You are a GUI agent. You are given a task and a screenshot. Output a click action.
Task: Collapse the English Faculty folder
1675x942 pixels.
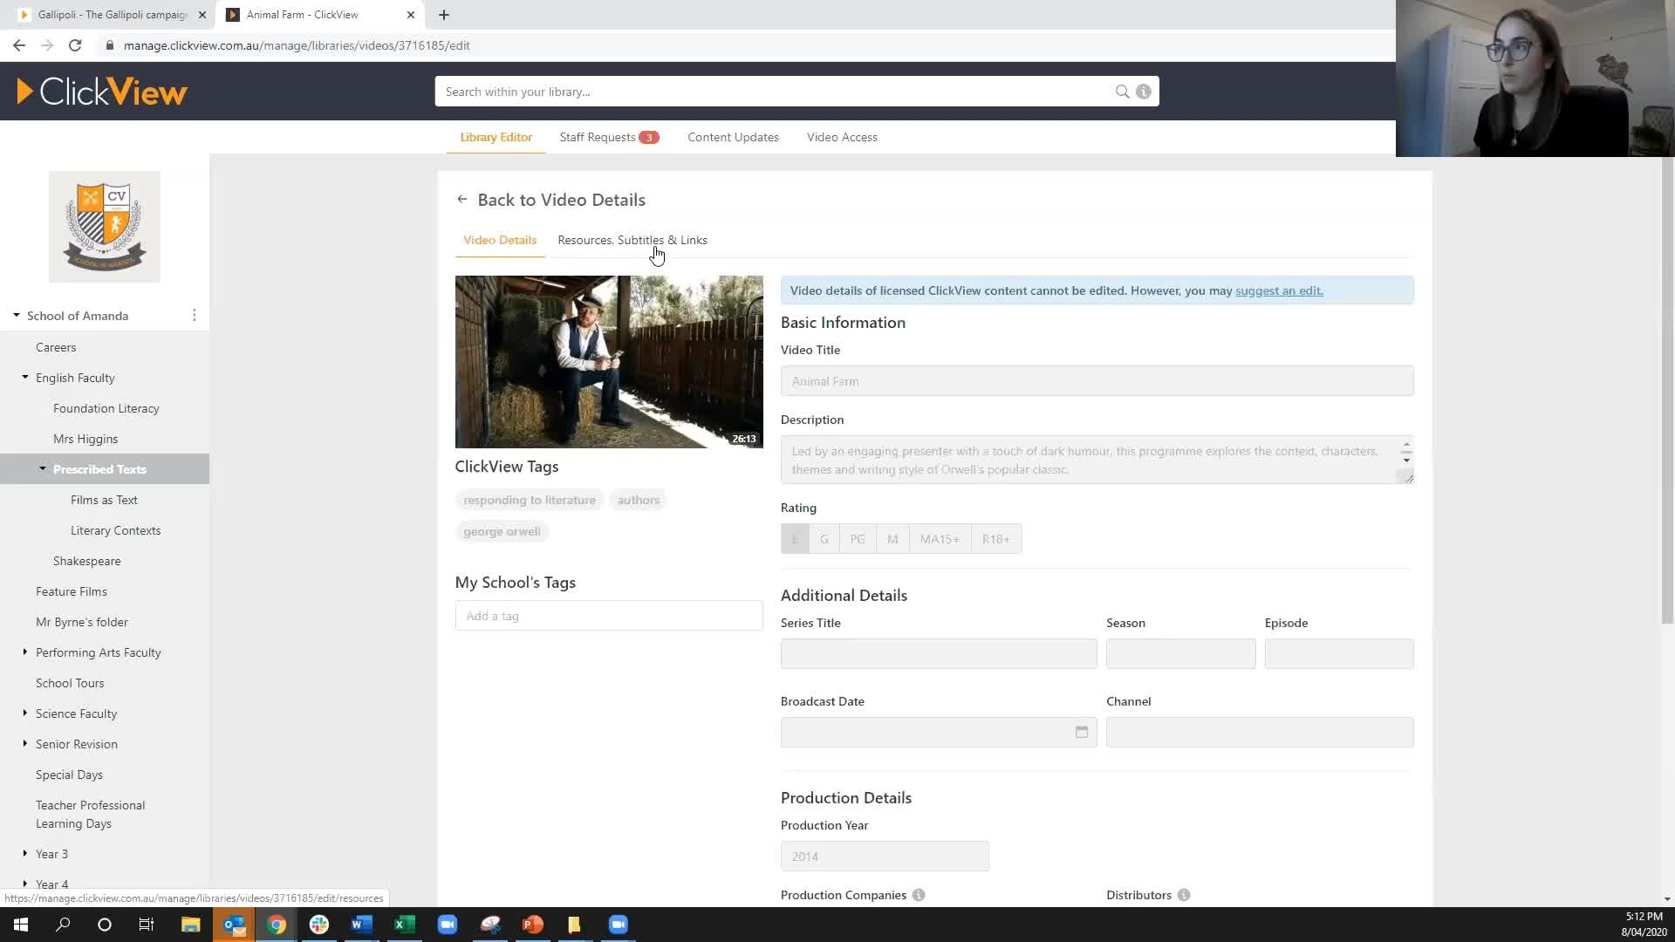coord(24,378)
